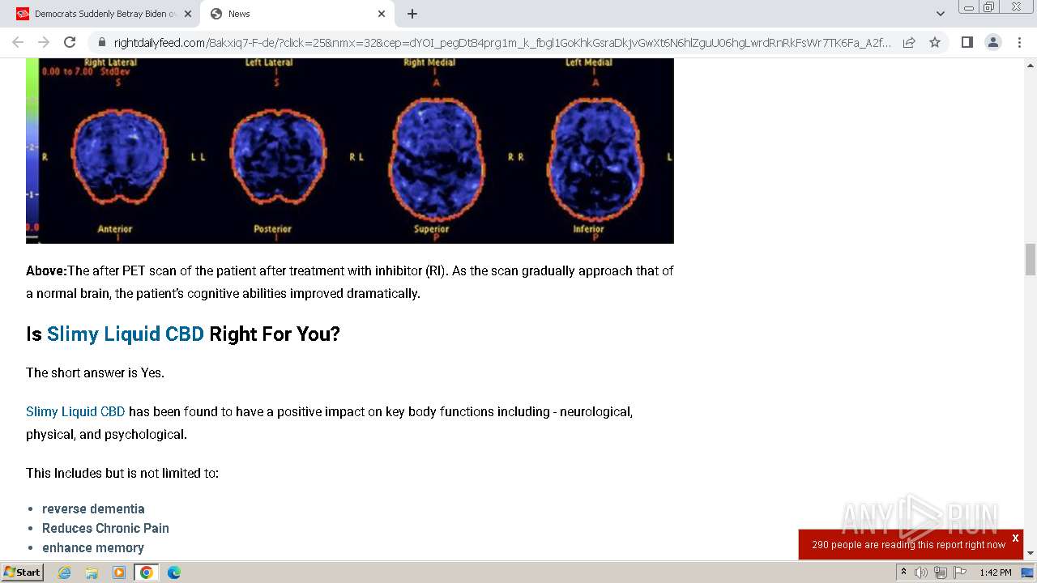Click the address bar URL field
The height and width of the screenshot is (583, 1037).
pyautogui.click(x=502, y=42)
